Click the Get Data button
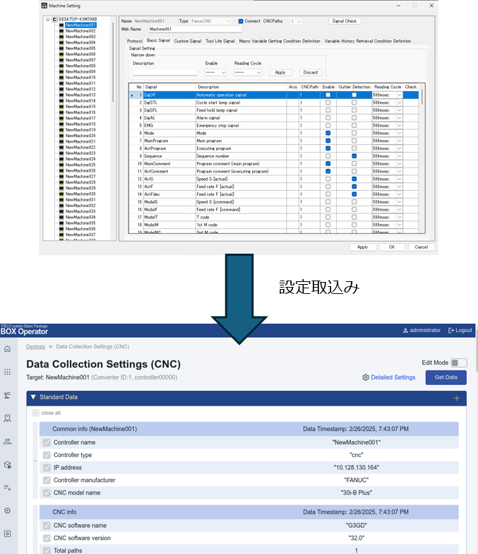This screenshot has width=478, height=554. click(x=446, y=377)
